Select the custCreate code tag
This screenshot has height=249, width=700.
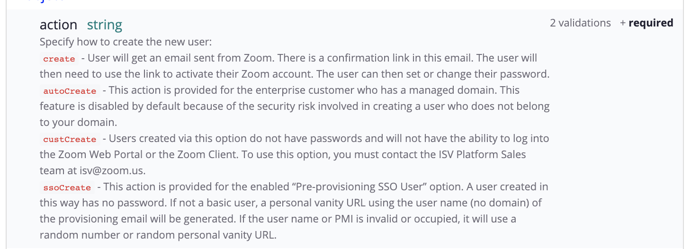tap(70, 139)
